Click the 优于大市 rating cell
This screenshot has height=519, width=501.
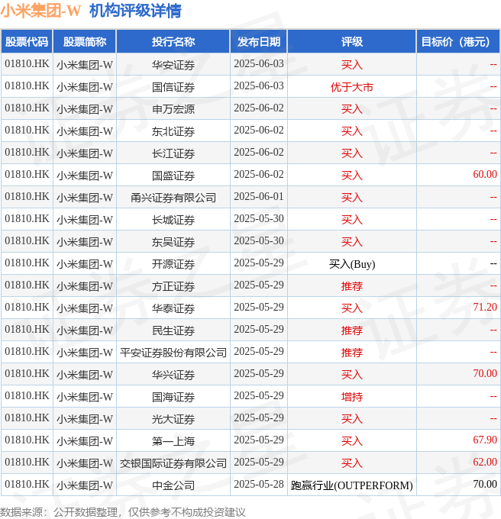(x=352, y=87)
